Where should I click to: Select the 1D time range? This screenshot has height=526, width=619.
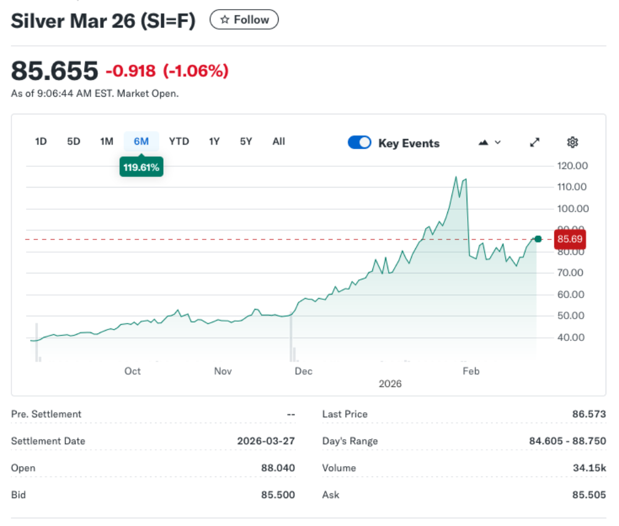[41, 141]
